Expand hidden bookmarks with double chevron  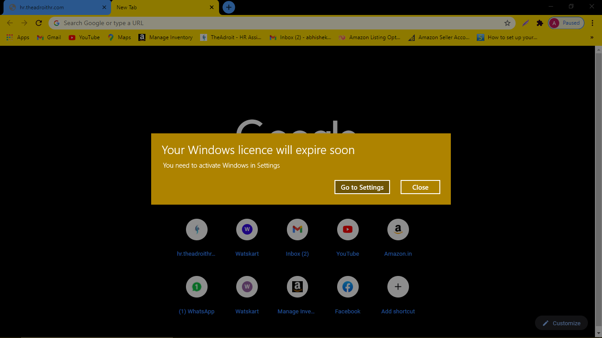click(592, 37)
